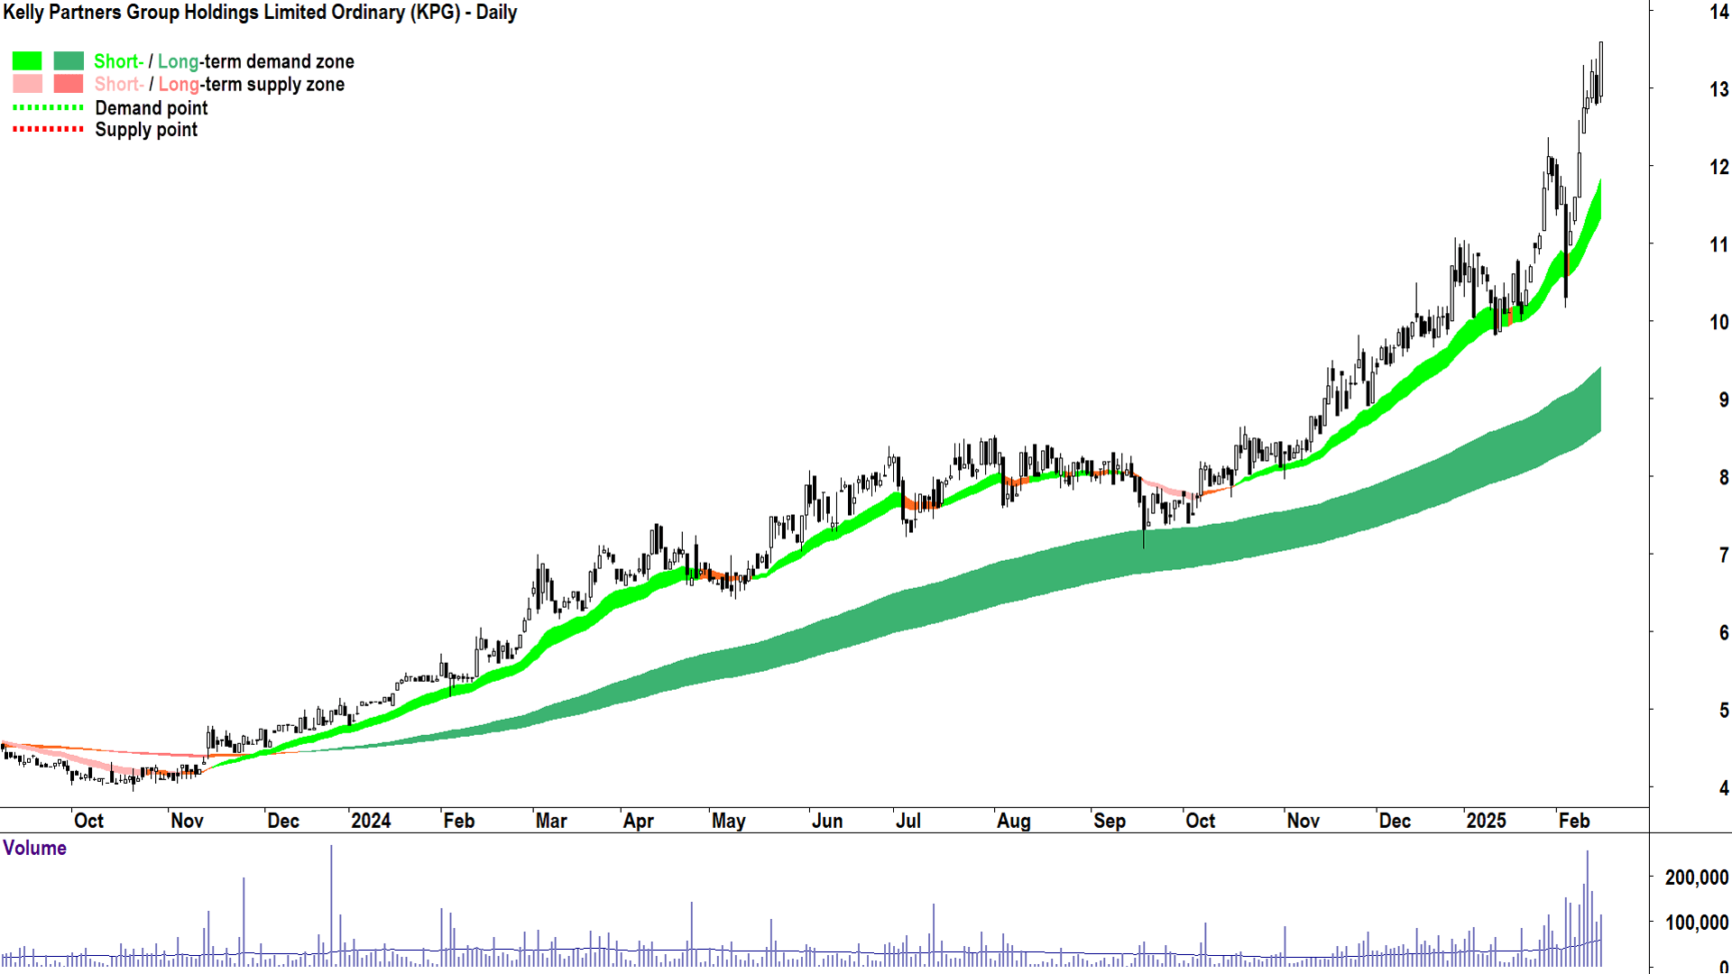Click the red dotted Supply point line
The image size is (1732, 974).
click(48, 129)
